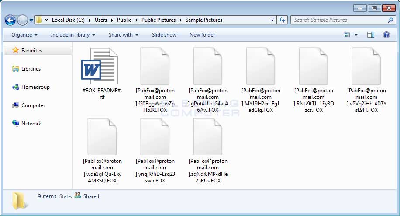Select file icon ending f50BggWd-wZpHbIRI.FOX

coord(155,66)
